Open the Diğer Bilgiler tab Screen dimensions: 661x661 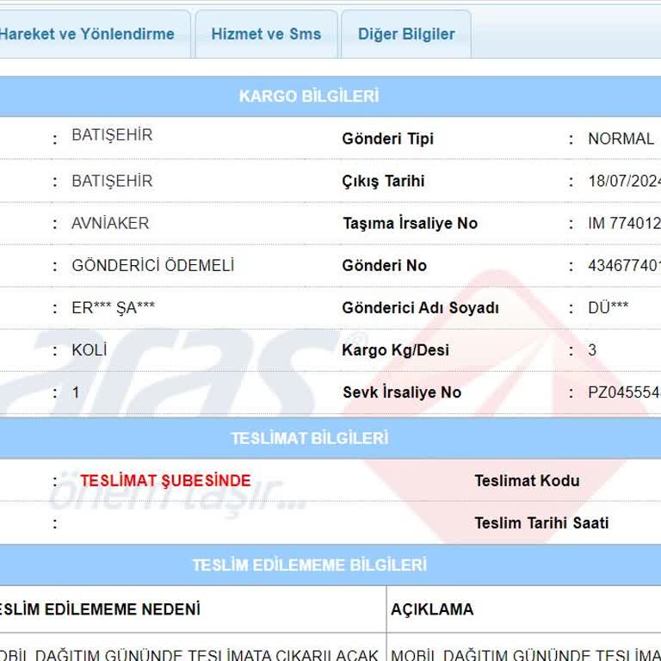[x=406, y=34]
